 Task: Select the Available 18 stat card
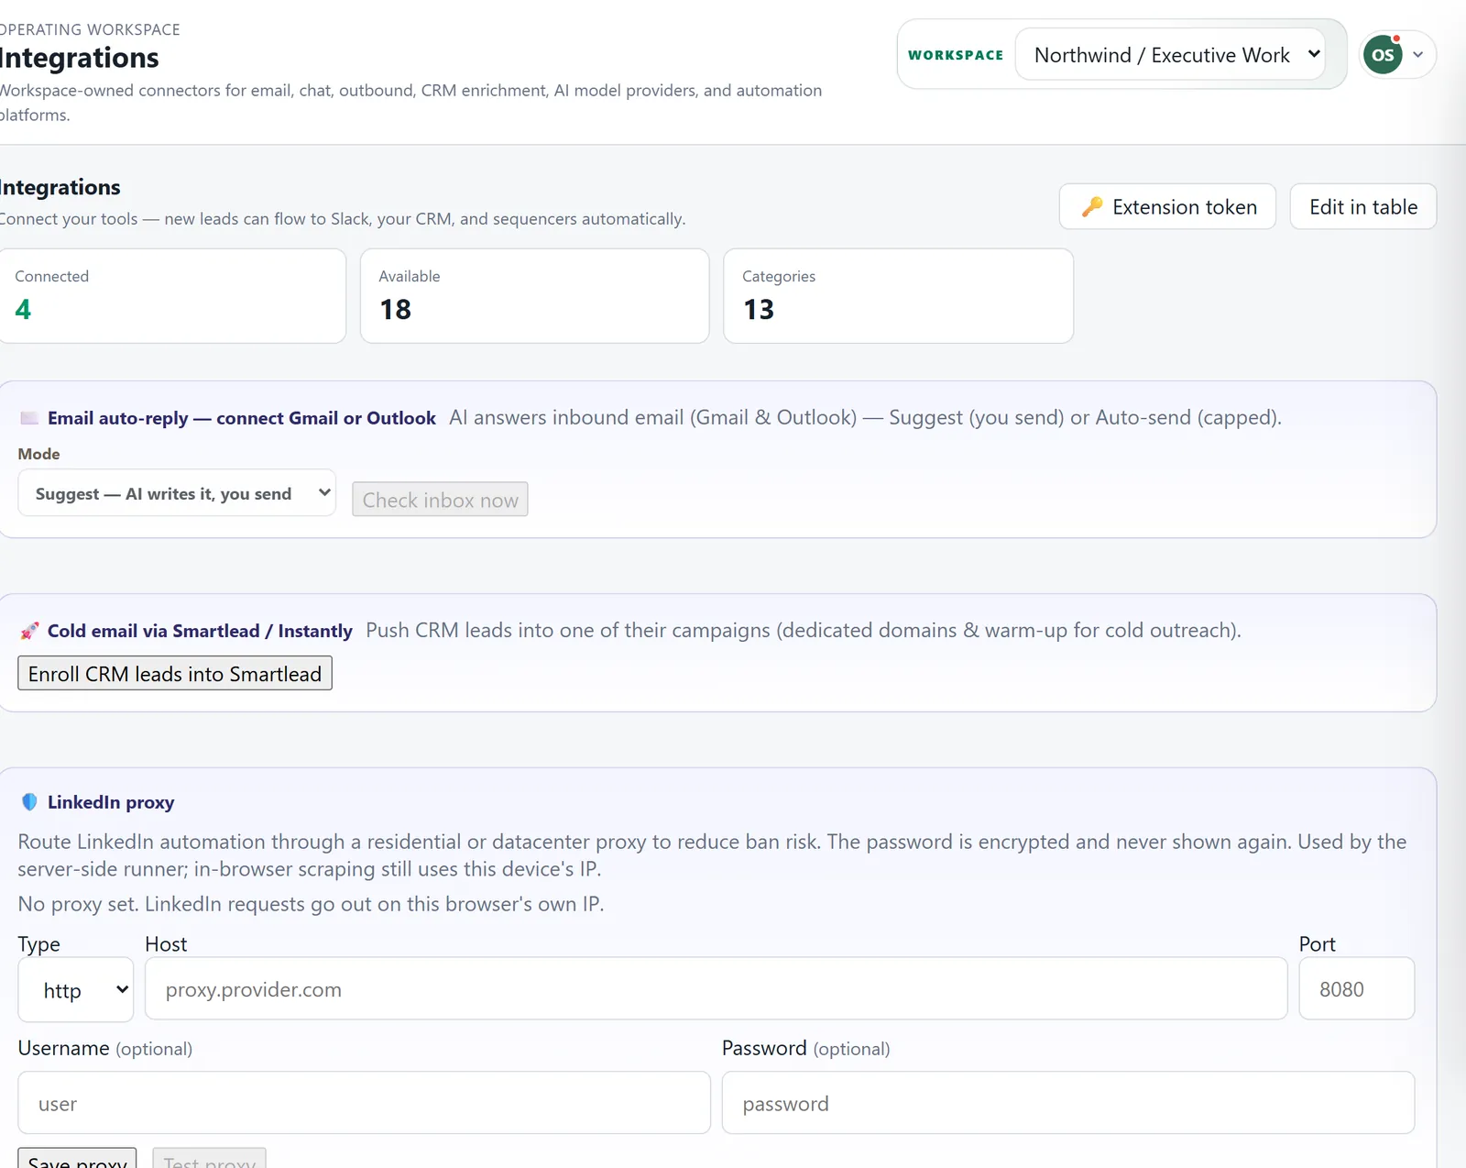[x=535, y=296]
